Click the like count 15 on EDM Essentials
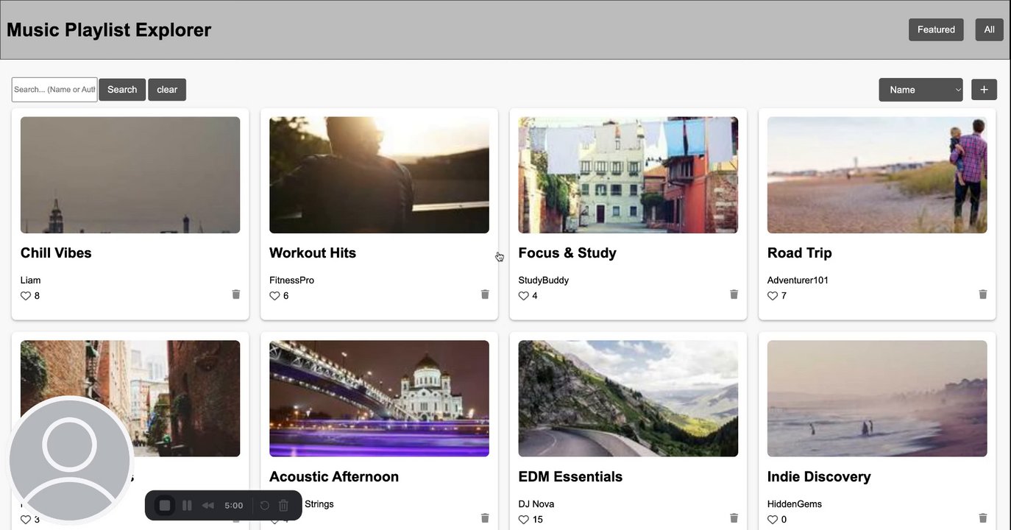The image size is (1011, 530). [x=538, y=520]
